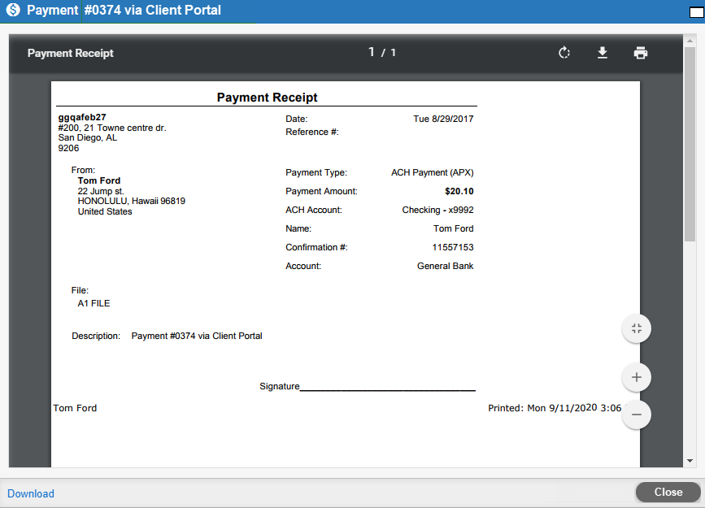The height and width of the screenshot is (508, 705).
Task: Zoom in with the plus button
Action: 636,377
